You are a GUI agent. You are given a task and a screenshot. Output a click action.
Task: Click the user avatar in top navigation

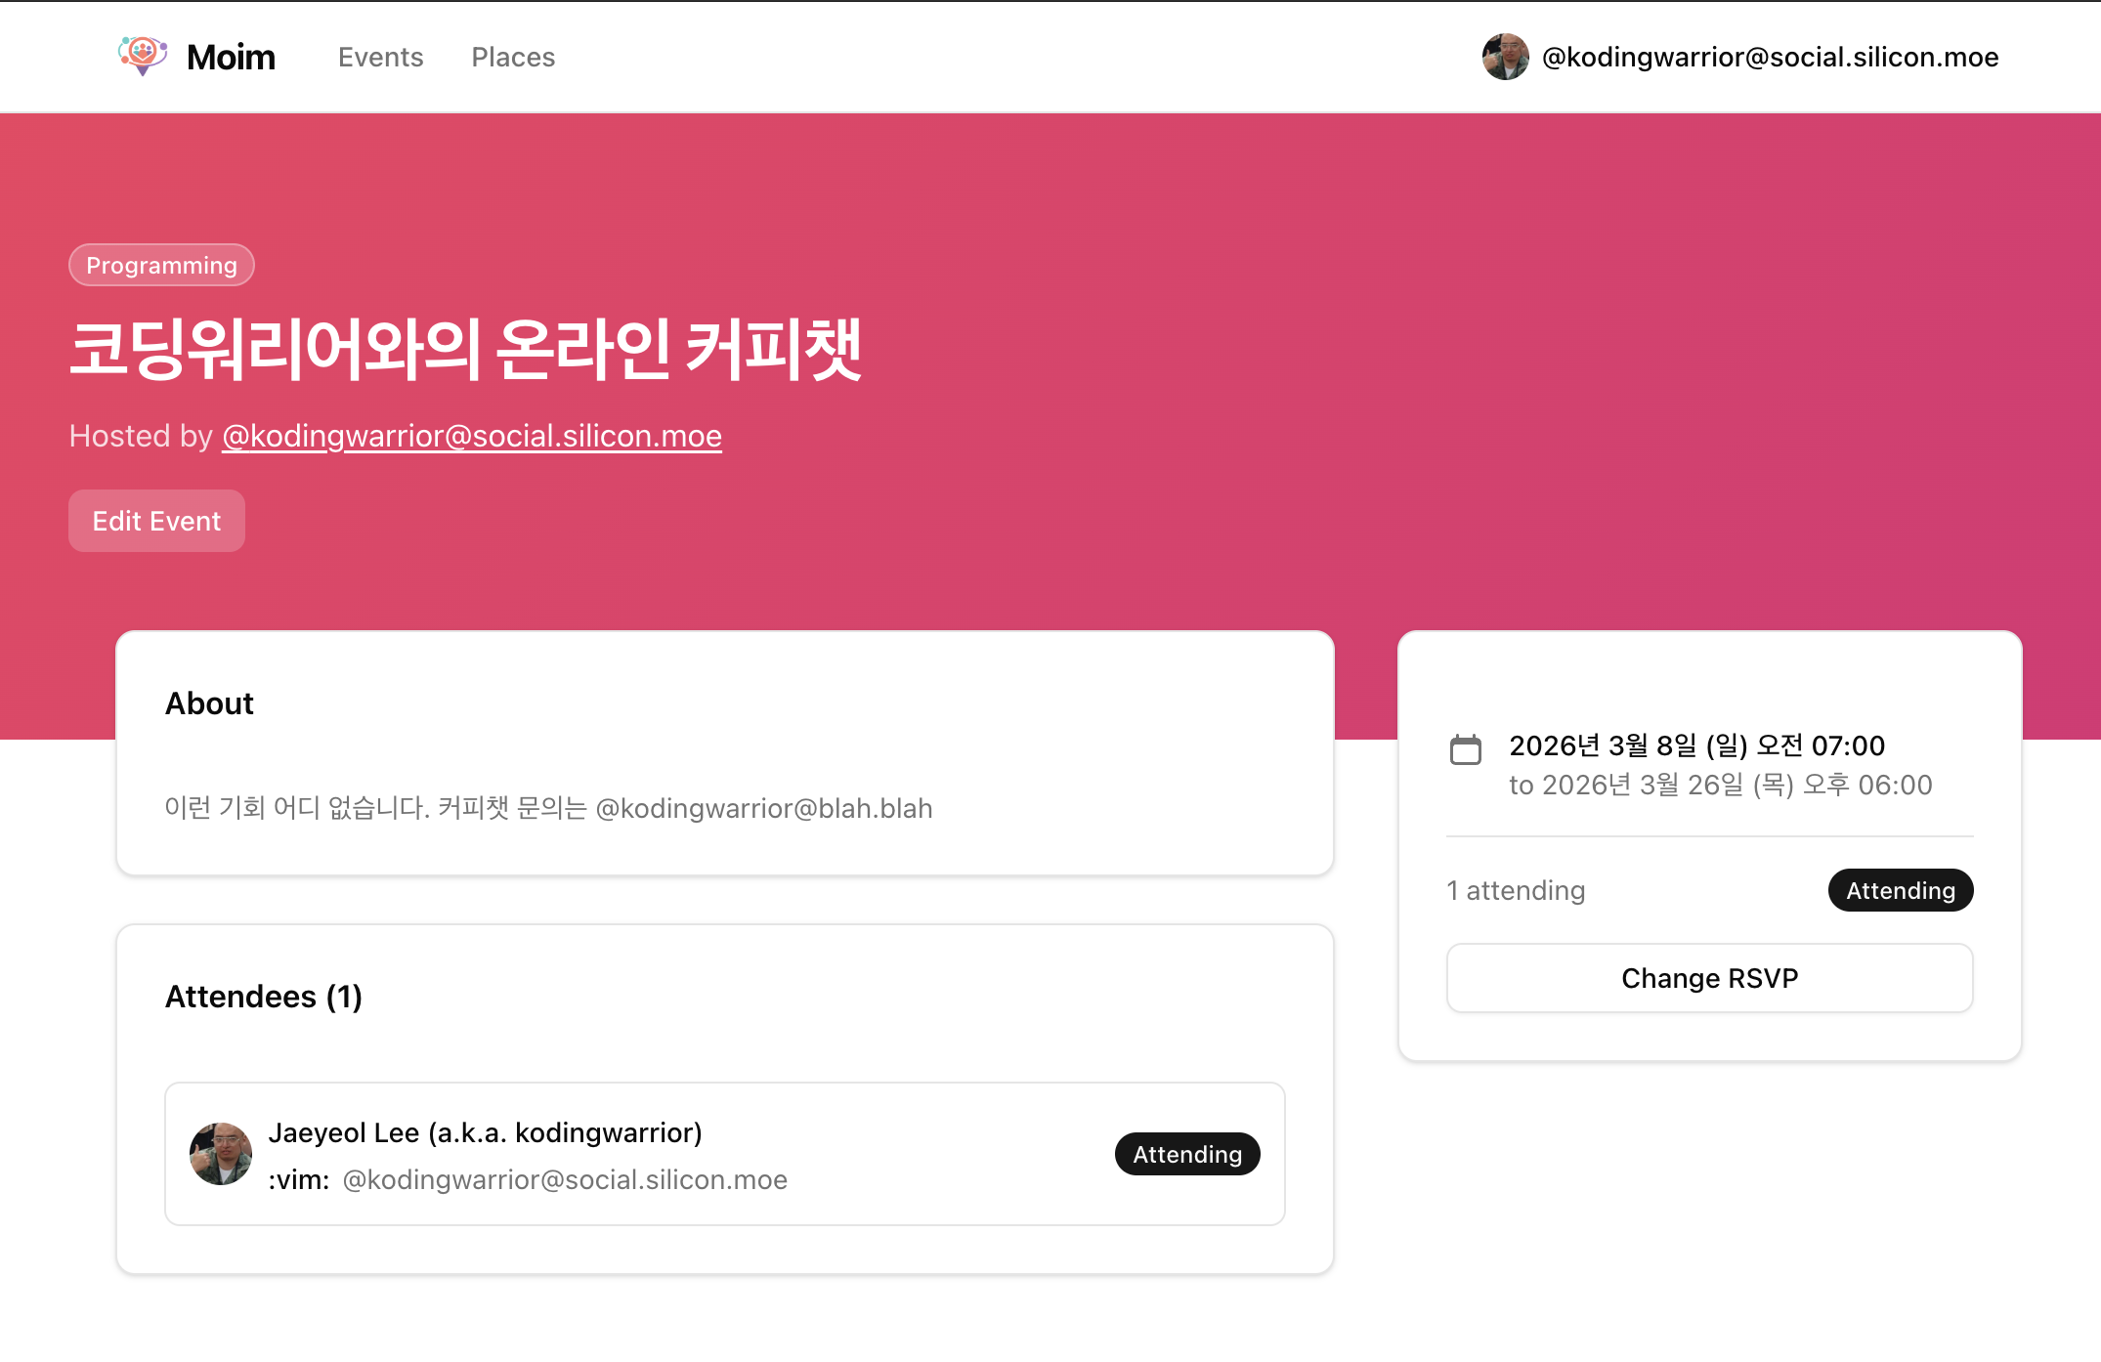(x=1505, y=57)
